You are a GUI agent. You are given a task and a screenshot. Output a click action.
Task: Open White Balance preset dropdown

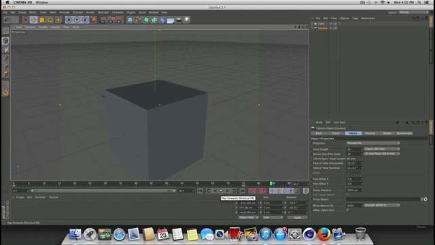point(382,206)
